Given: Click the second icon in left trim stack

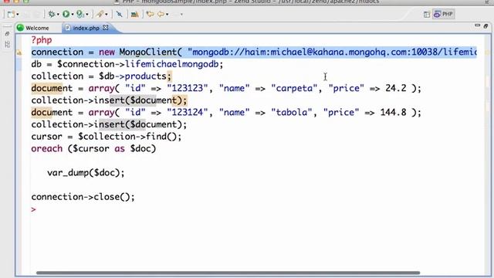Looking at the screenshot, I should click(7, 45).
